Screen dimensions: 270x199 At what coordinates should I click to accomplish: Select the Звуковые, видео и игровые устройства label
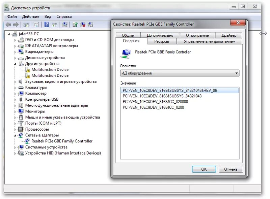tap(61, 81)
